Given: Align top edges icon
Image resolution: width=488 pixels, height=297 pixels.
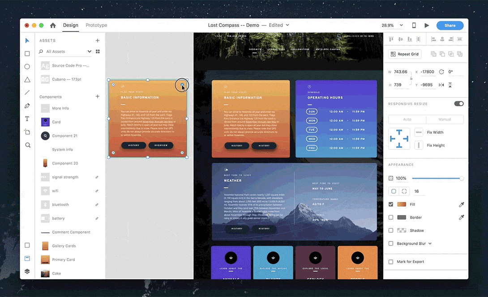Looking at the screenshot, I should tap(391, 39).
